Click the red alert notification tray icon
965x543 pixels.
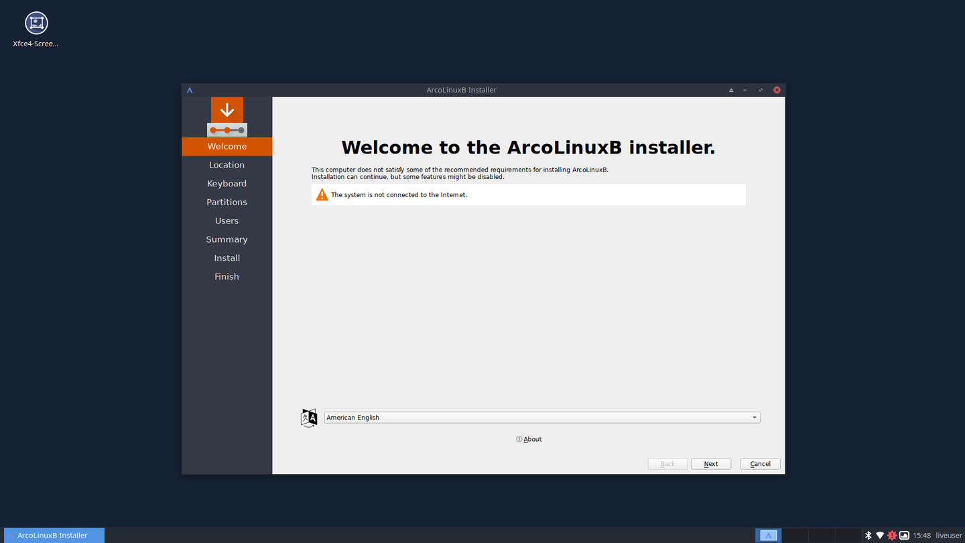892,535
